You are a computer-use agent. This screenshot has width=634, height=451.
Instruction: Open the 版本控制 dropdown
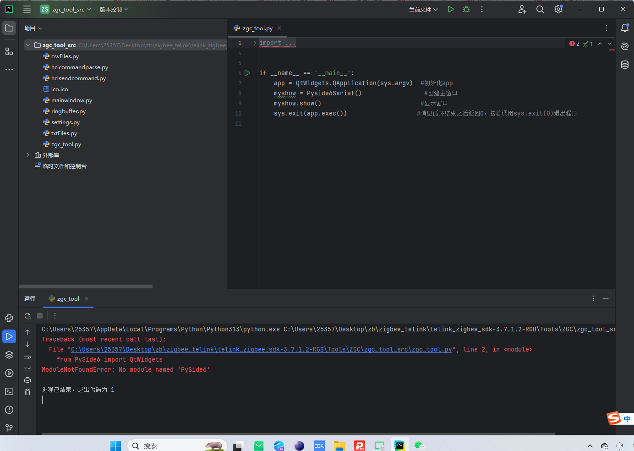coord(114,9)
